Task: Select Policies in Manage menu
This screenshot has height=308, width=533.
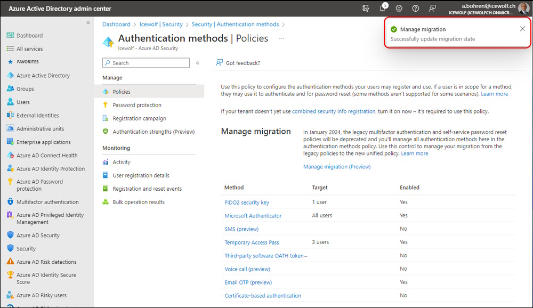Action: tap(149, 92)
